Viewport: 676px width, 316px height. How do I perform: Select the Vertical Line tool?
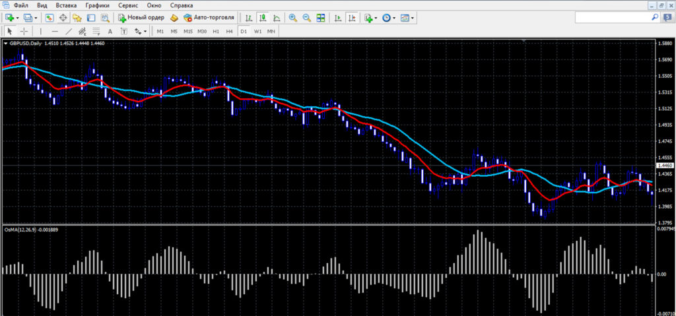click(41, 31)
